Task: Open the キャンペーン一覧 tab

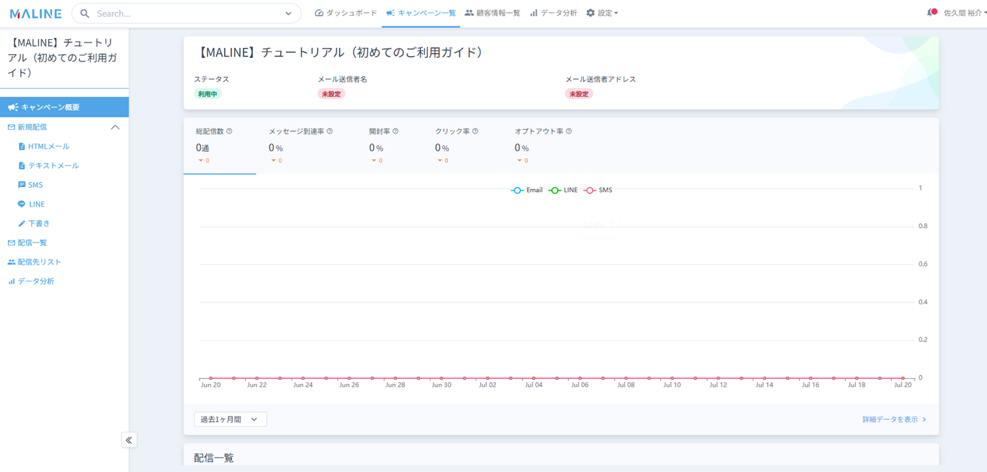Action: tap(421, 13)
